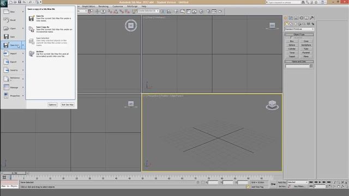
Task: Click the Render Setup icon
Action: [208, 11]
